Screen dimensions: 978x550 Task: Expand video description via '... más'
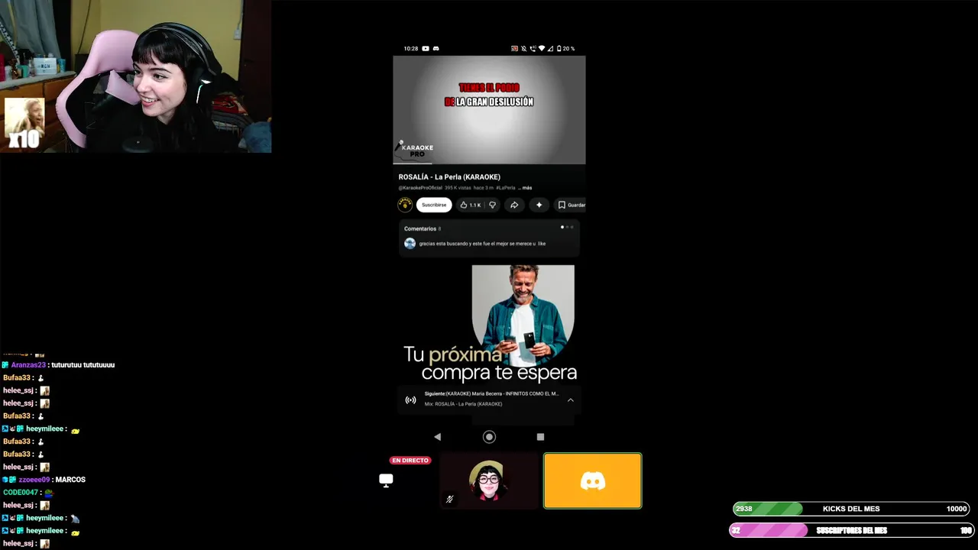tap(525, 188)
